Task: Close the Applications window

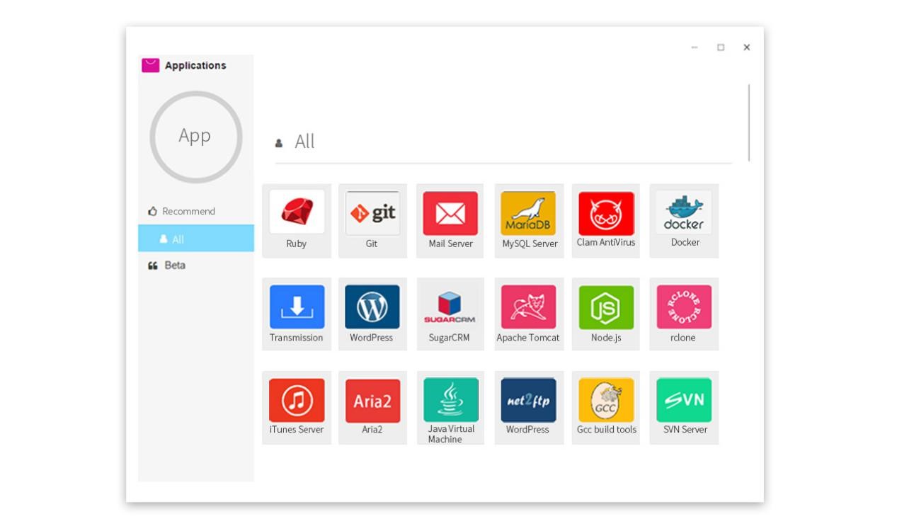Action: pos(746,47)
